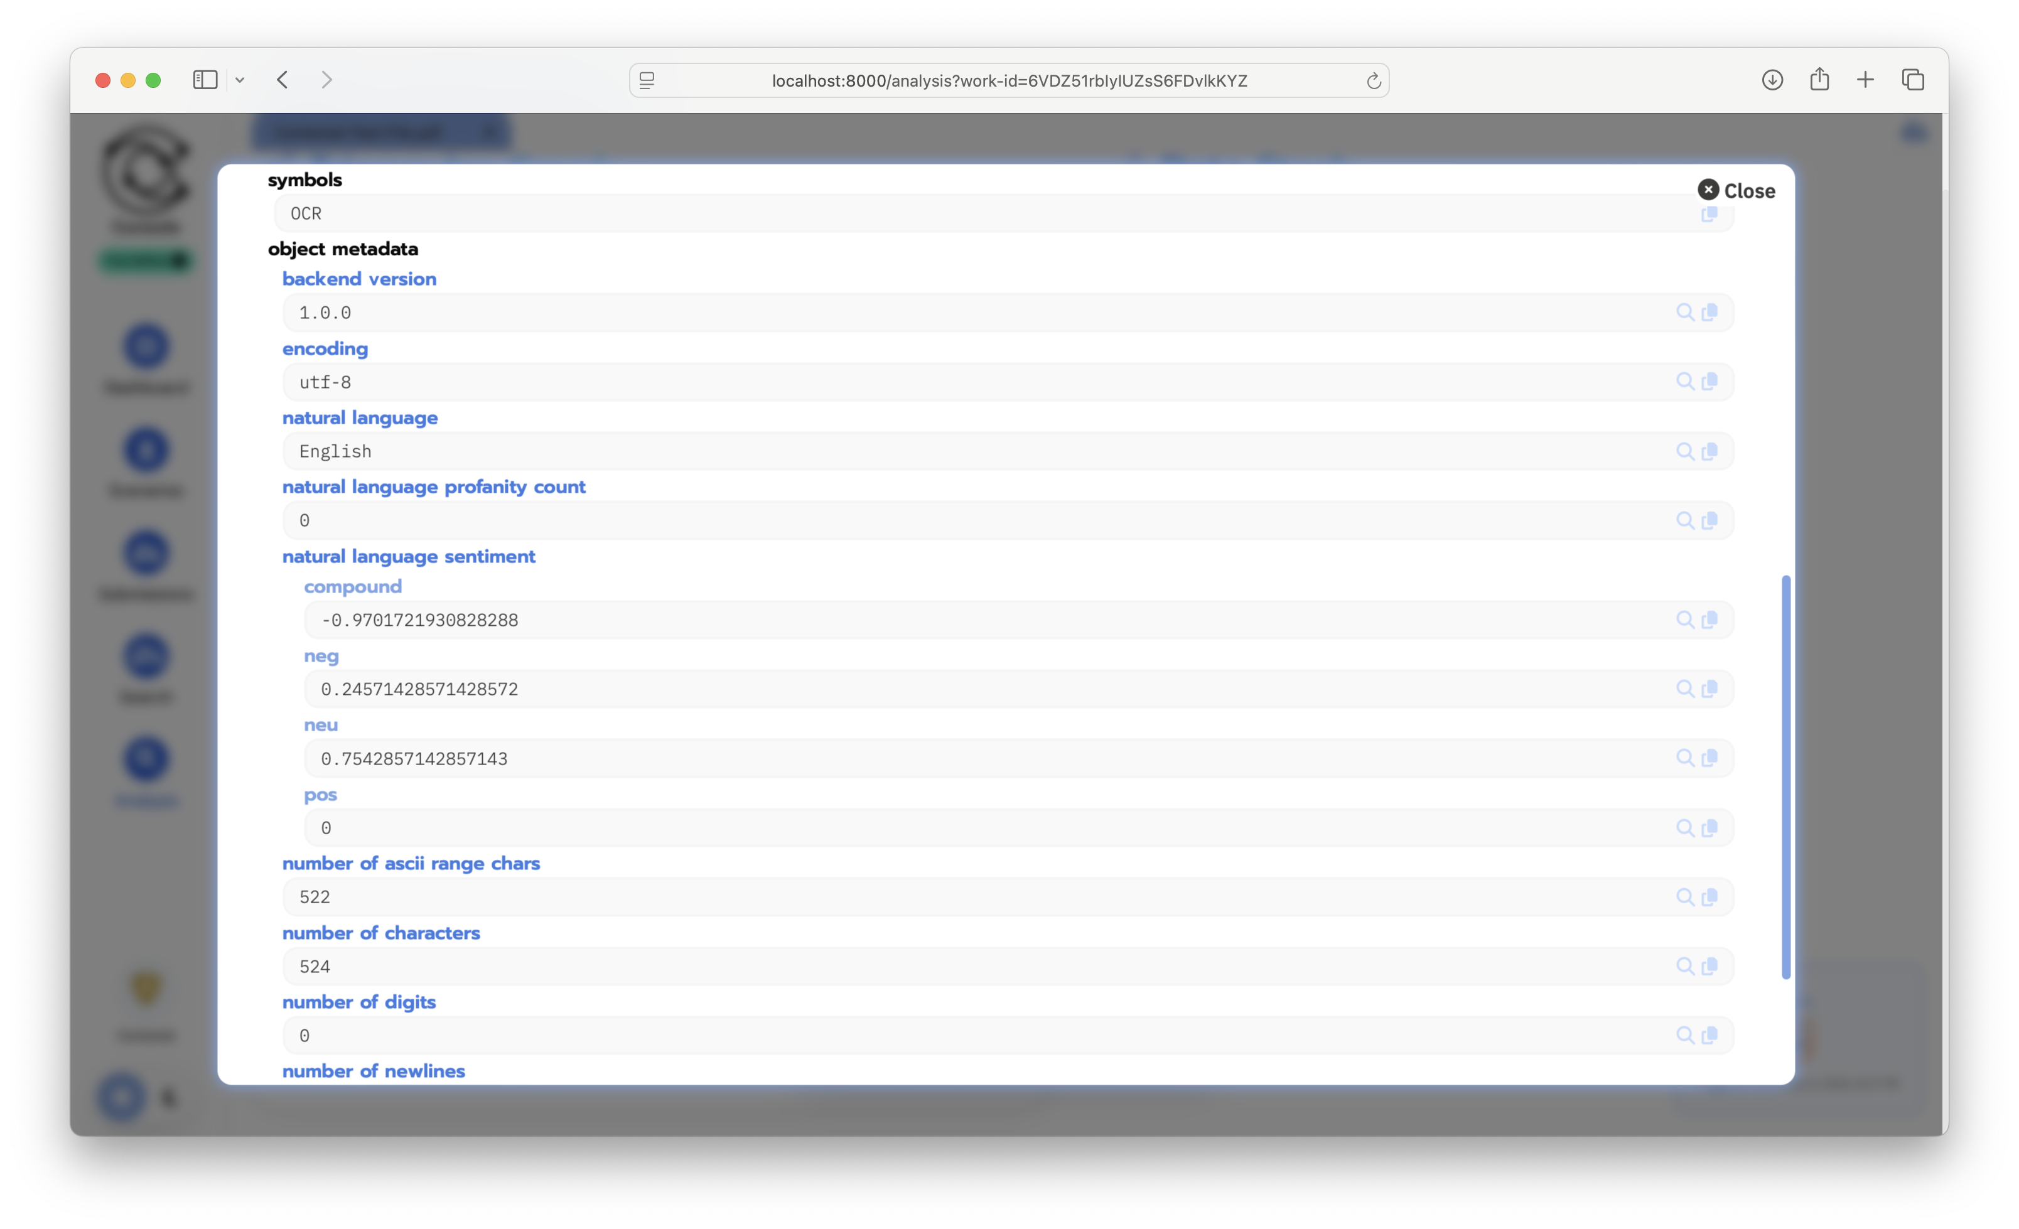Reload the page in address bar
This screenshot has height=1229, width=2019.
[x=1374, y=81]
